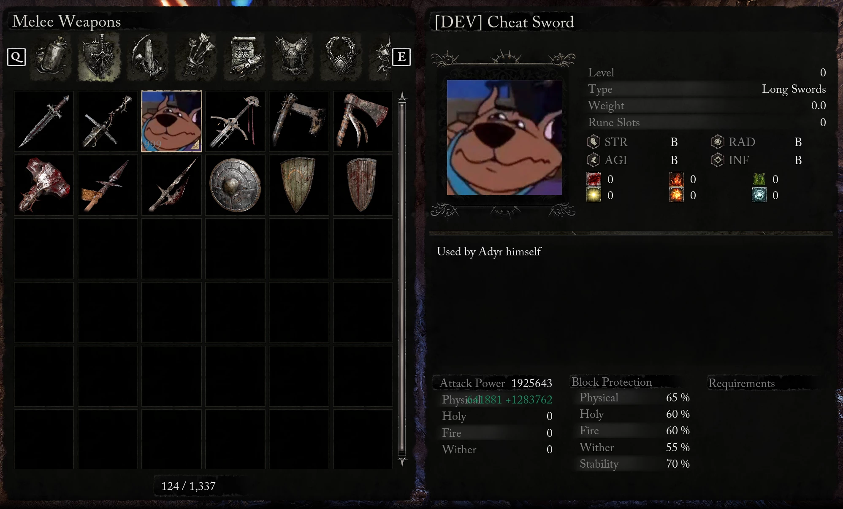This screenshot has width=843, height=509.
Task: Select the Cheat Sword dog-face item
Action: [171, 121]
